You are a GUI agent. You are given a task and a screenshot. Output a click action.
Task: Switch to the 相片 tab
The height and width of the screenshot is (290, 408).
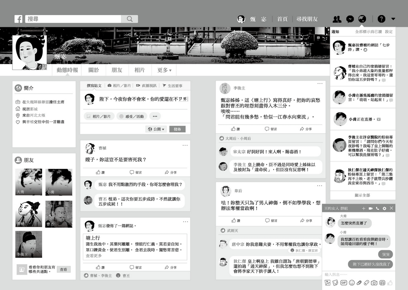(139, 70)
